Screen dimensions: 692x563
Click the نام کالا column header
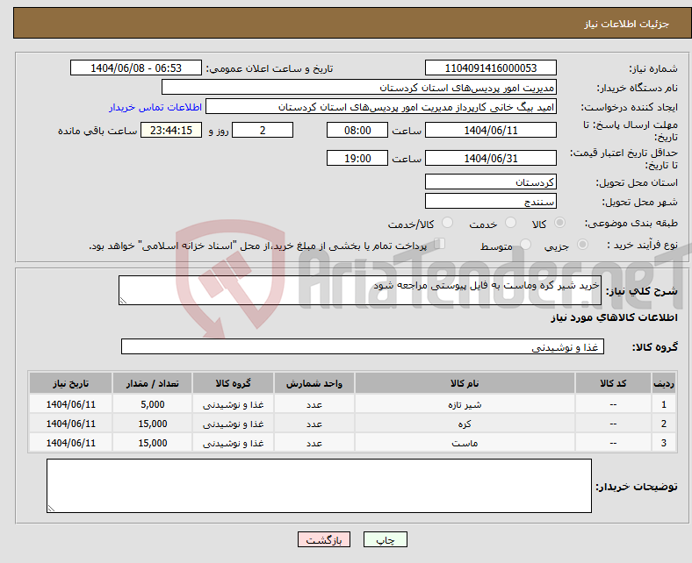[465, 384]
